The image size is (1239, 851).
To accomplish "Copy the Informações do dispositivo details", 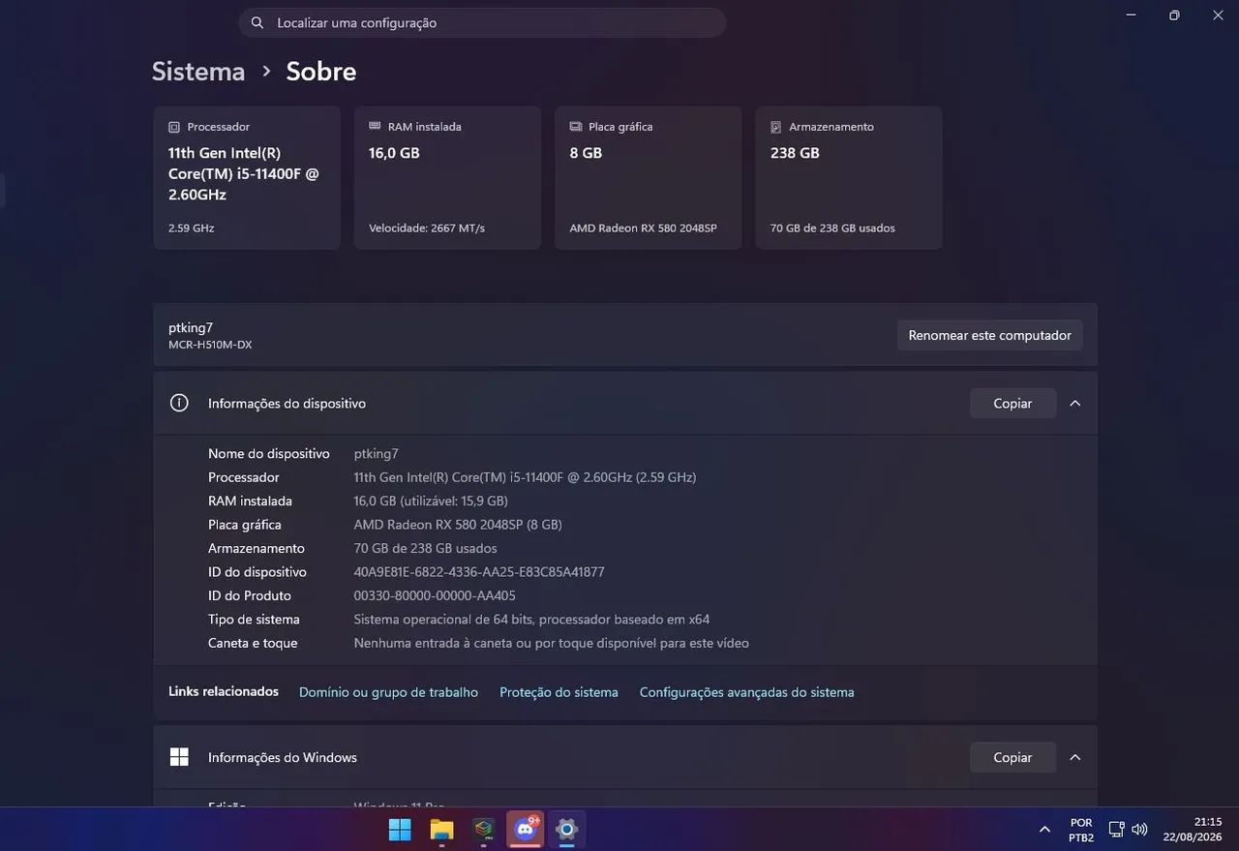I will [x=1012, y=403].
